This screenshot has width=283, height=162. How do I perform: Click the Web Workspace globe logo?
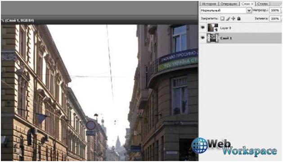click(x=199, y=145)
